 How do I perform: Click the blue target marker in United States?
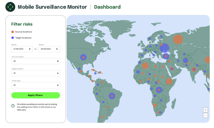click(x=83, y=58)
